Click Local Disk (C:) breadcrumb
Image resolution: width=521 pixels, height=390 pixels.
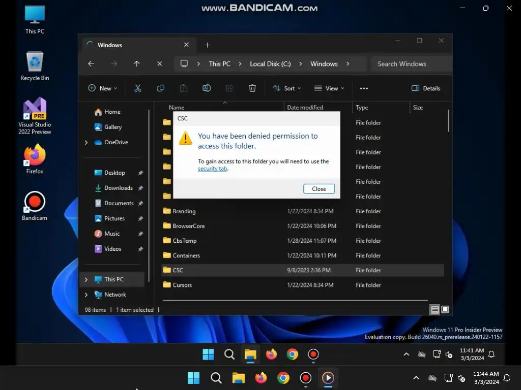click(x=270, y=63)
